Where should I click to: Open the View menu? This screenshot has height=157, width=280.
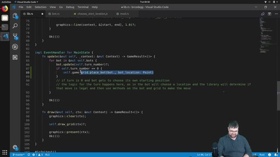pyautogui.click(x=52, y=7)
